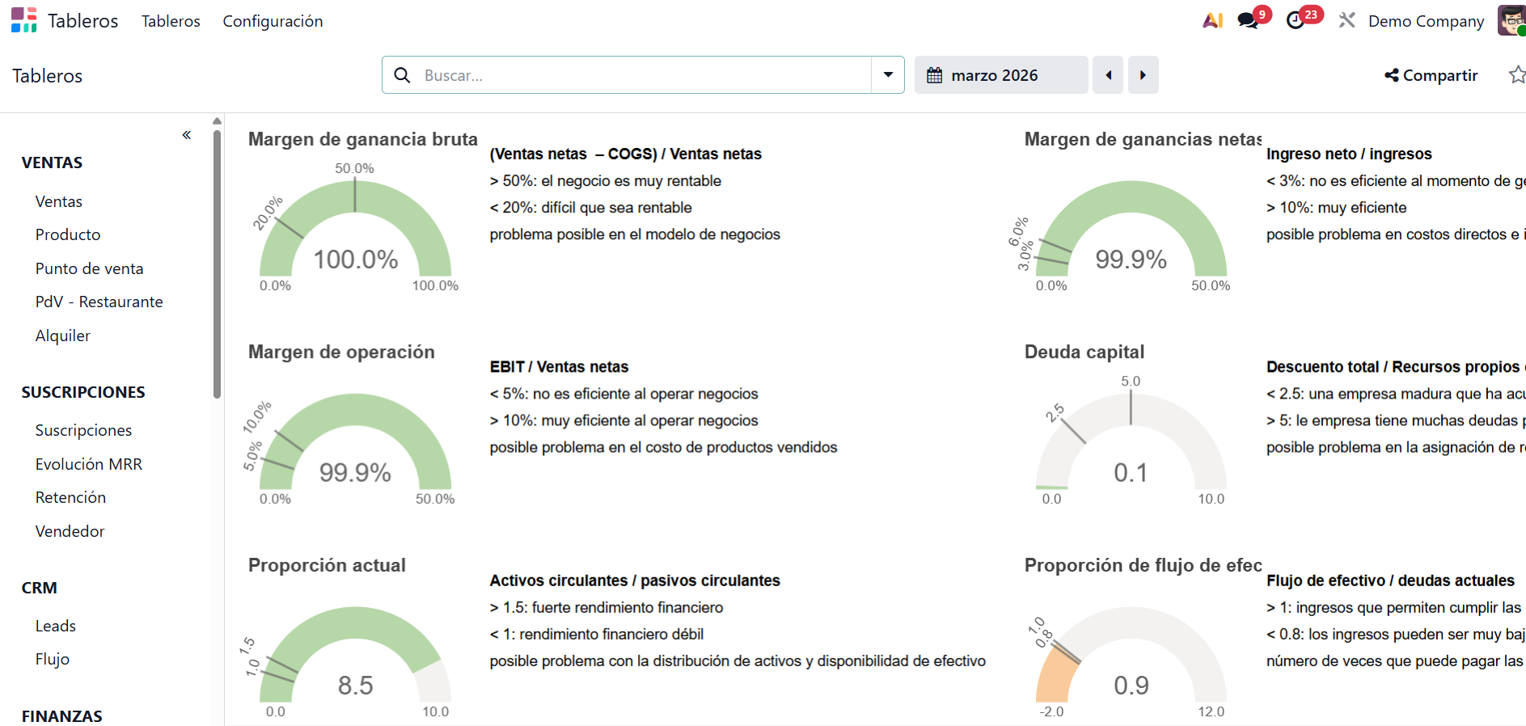1526x726 pixels.
Task: Click the user avatar picture
Action: click(1511, 21)
